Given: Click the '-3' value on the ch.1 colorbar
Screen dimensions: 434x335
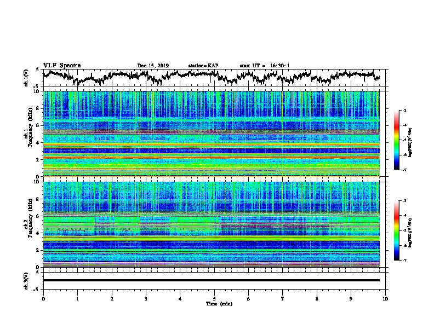Looking at the screenshot, I should (404, 111).
